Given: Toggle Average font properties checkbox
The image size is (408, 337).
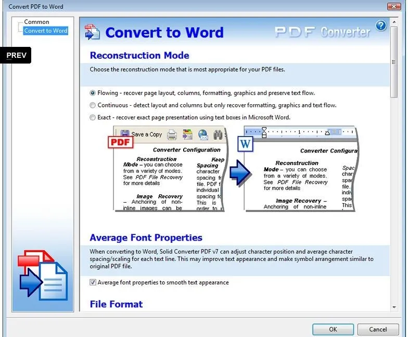Looking at the screenshot, I should [x=93, y=282].
